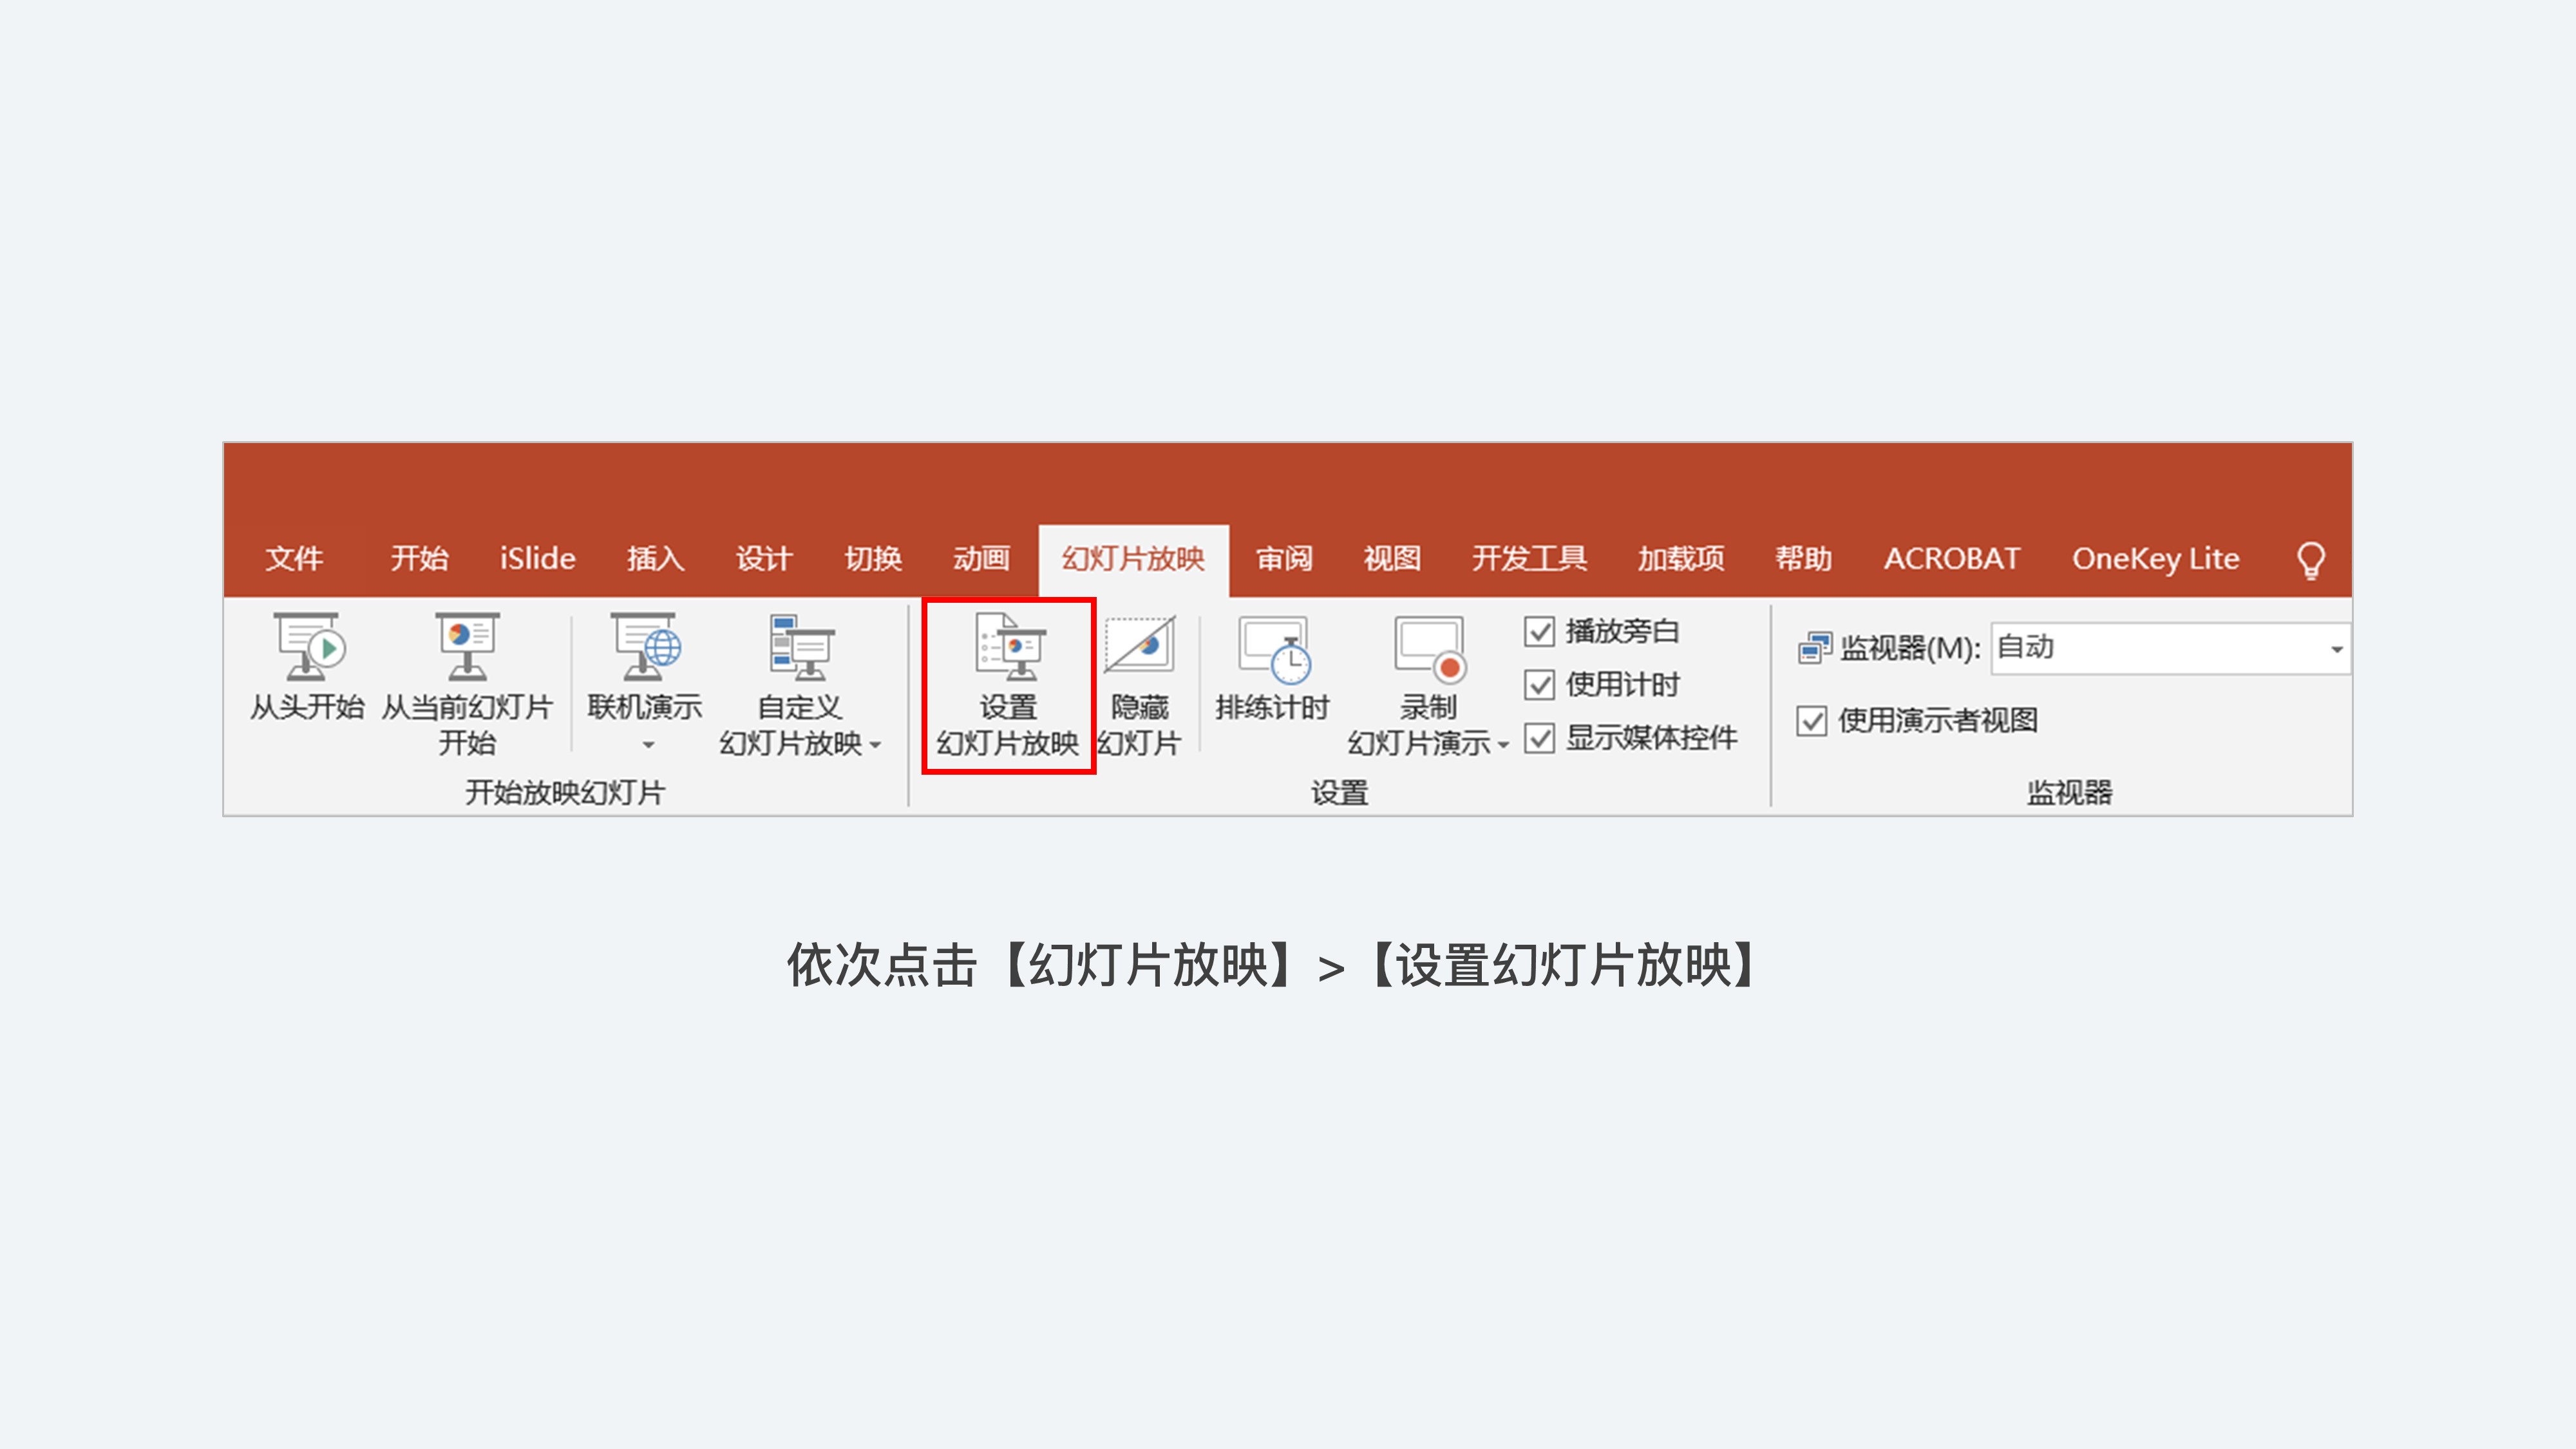Click the monitor icon beside 监视器(M)
2576x1449 pixels.
[1814, 648]
